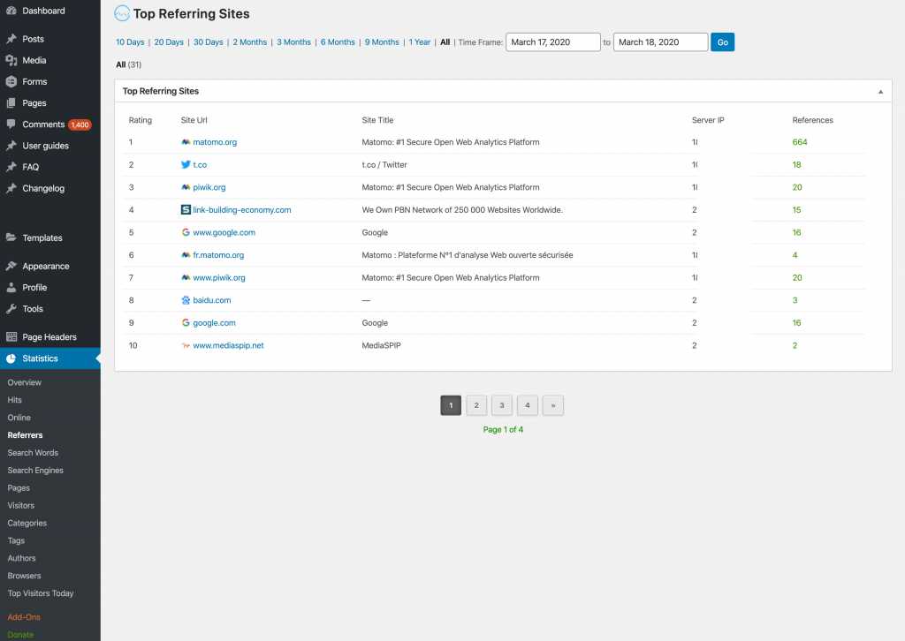Open the Add-Ons submenu item
Image resolution: width=905 pixels, height=641 pixels.
pos(24,617)
